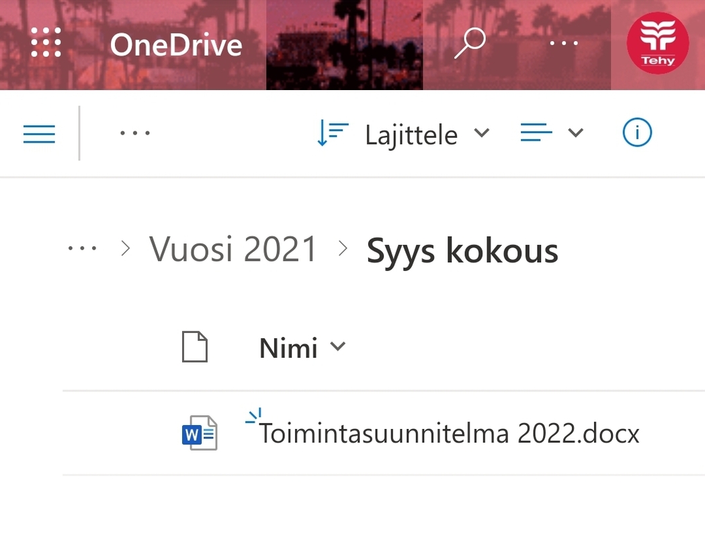This screenshot has height=538, width=705.
Task: Open Toimintasuunnitelma 2022.docx file
Action: [449, 434]
